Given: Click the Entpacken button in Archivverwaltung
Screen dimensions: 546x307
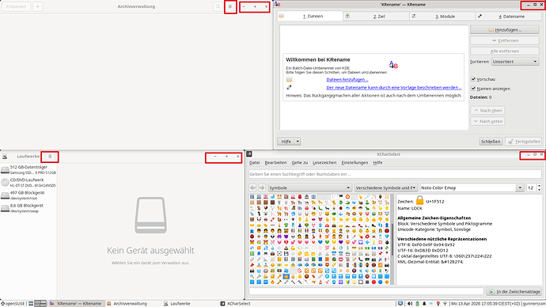Looking at the screenshot, I should pos(17,6).
